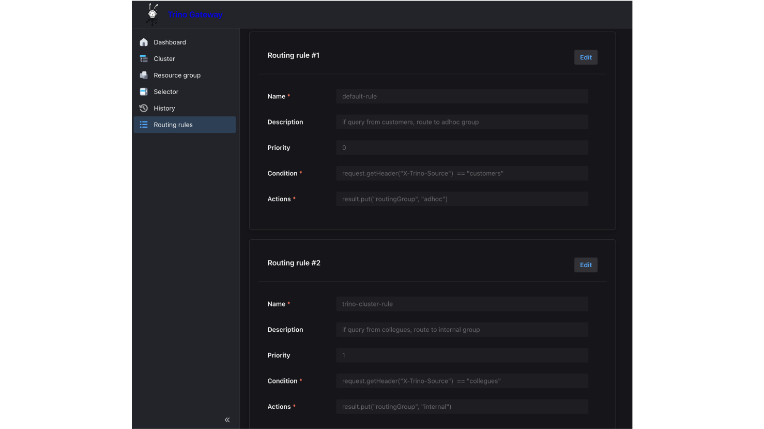Edit Routing rule #1
Viewport: 764px width, 429px height.
586,57
